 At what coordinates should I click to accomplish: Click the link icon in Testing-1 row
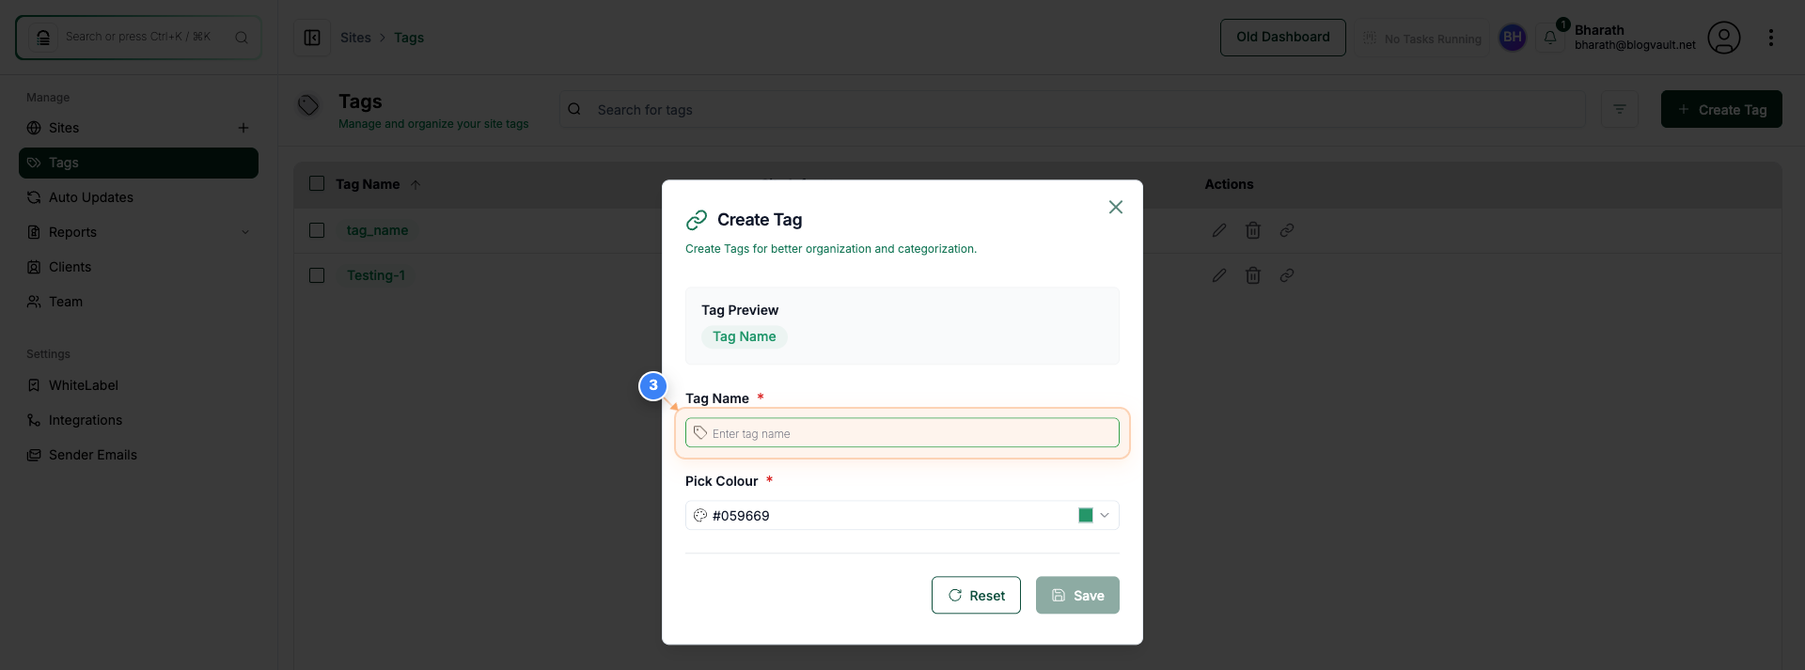click(1287, 275)
